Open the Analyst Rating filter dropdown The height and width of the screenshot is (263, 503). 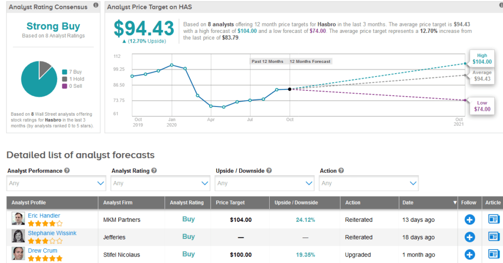point(161,183)
